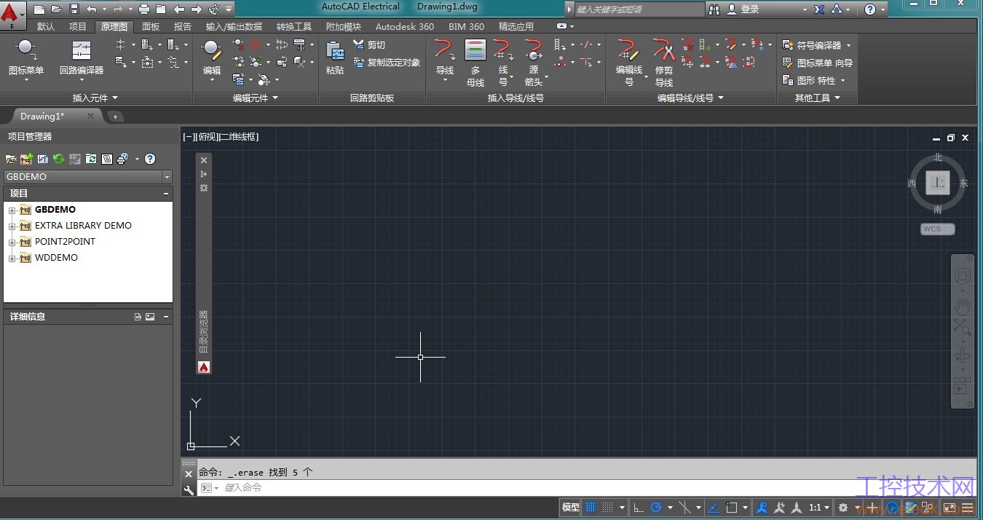Launch the 回路编译器 circuit builder
983x520 pixels.
[82, 58]
